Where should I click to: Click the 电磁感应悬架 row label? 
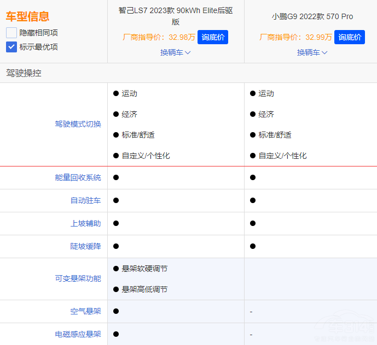point(78,334)
